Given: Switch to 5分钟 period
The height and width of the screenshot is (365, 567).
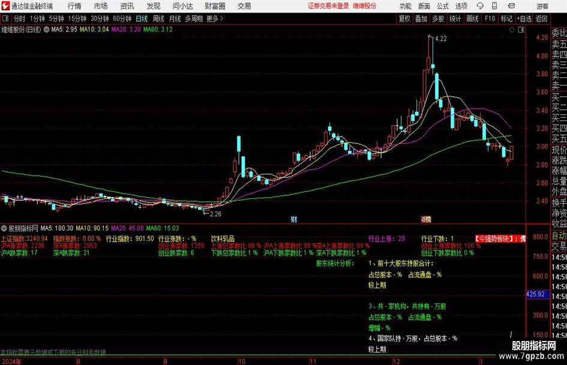Looking at the screenshot, I should pos(56,19).
